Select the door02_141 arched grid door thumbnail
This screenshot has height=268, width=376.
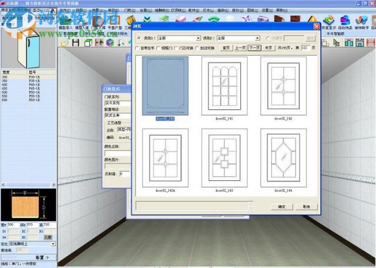tap(224, 86)
